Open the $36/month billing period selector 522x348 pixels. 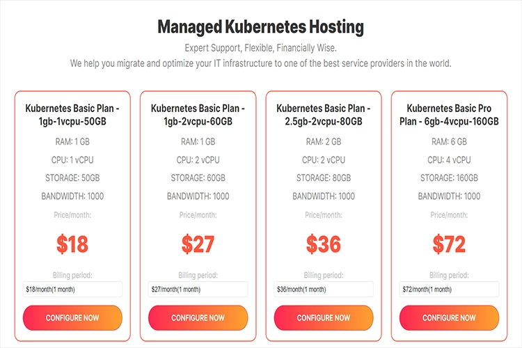324,289
